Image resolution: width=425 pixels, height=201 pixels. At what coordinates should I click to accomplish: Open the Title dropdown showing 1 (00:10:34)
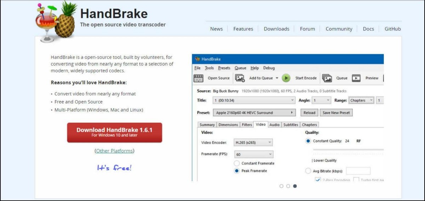pyautogui.click(x=254, y=100)
